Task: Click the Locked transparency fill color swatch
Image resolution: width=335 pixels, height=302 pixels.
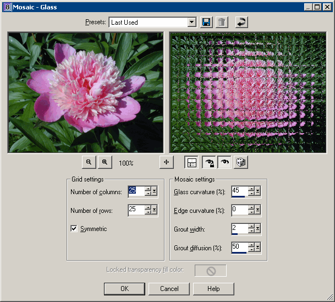Action: coord(211,271)
